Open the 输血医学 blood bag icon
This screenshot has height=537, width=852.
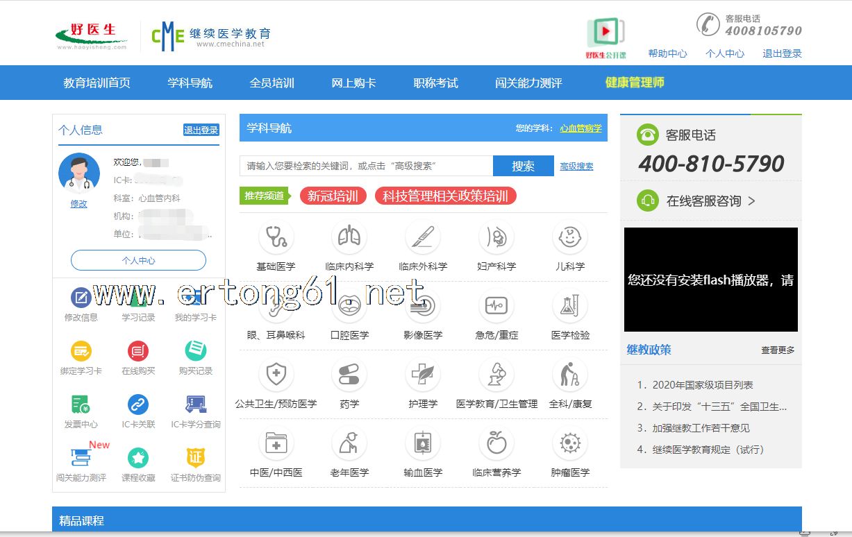(423, 443)
